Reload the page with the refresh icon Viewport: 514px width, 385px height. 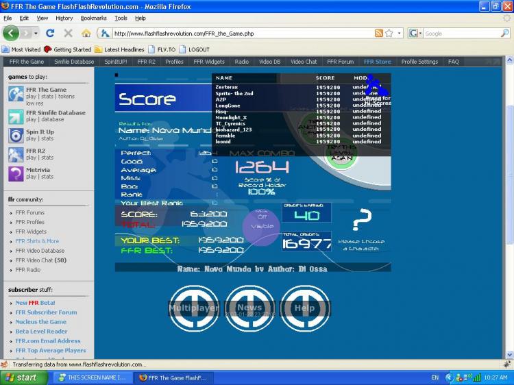[x=50, y=33]
